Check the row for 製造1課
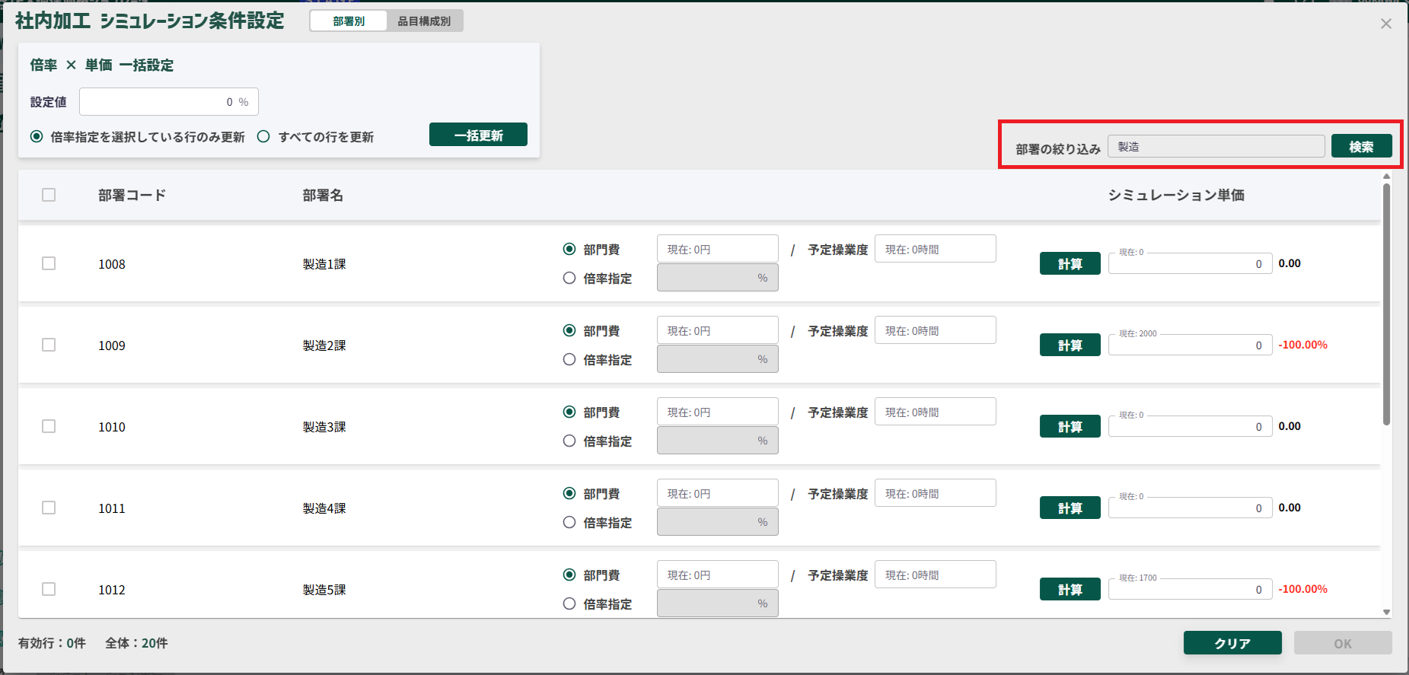The width and height of the screenshot is (1409, 675). (x=49, y=263)
